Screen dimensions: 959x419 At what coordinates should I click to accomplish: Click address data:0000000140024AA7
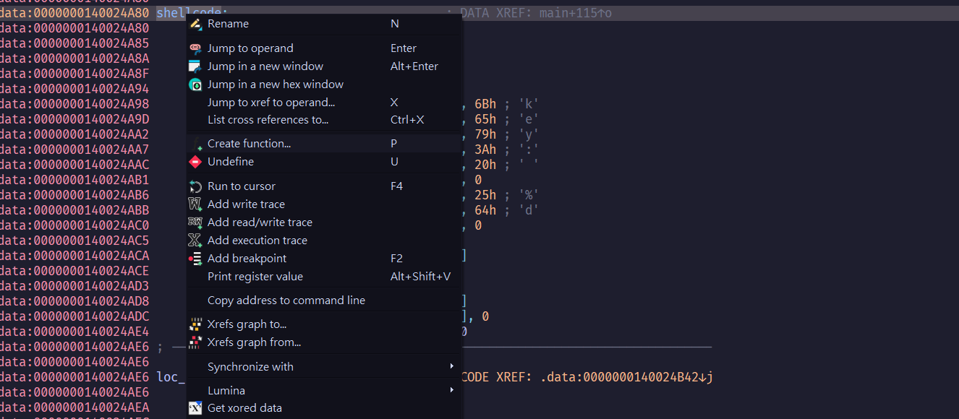[x=74, y=150]
